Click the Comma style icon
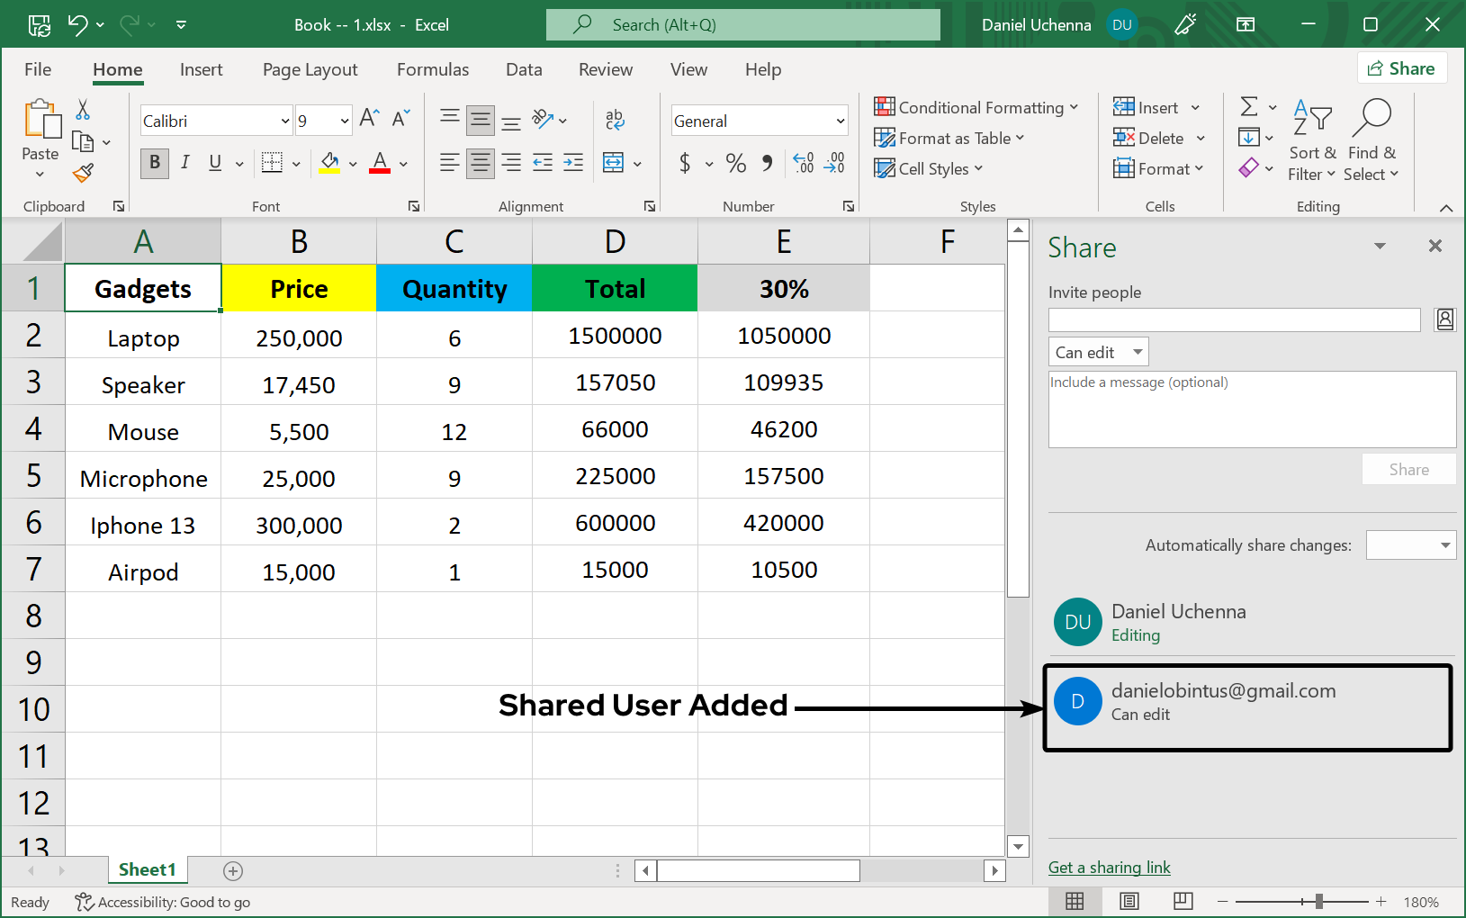The width and height of the screenshot is (1466, 918). [767, 163]
